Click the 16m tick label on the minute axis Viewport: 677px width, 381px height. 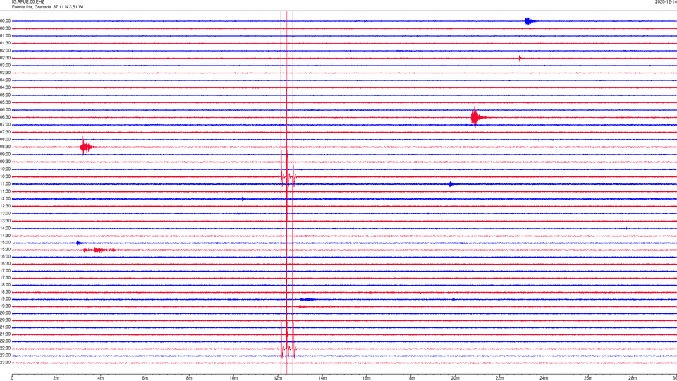click(x=367, y=378)
